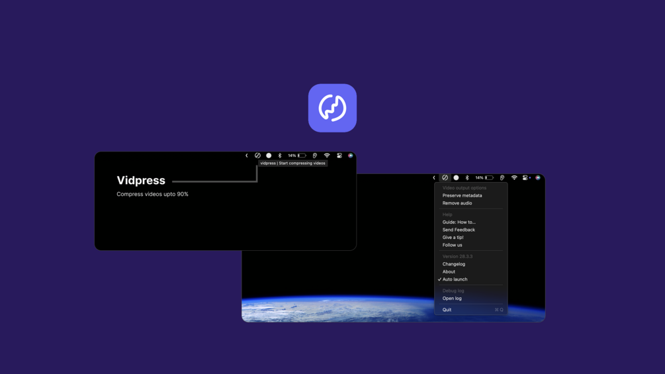
Task: Open Control Center in the dropdown panel's menu bar
Action: (525, 177)
